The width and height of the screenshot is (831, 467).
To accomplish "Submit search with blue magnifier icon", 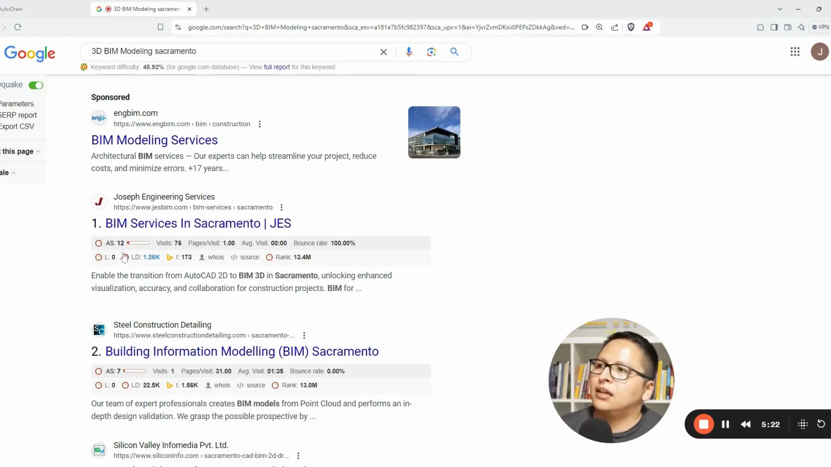I will 454,52.
